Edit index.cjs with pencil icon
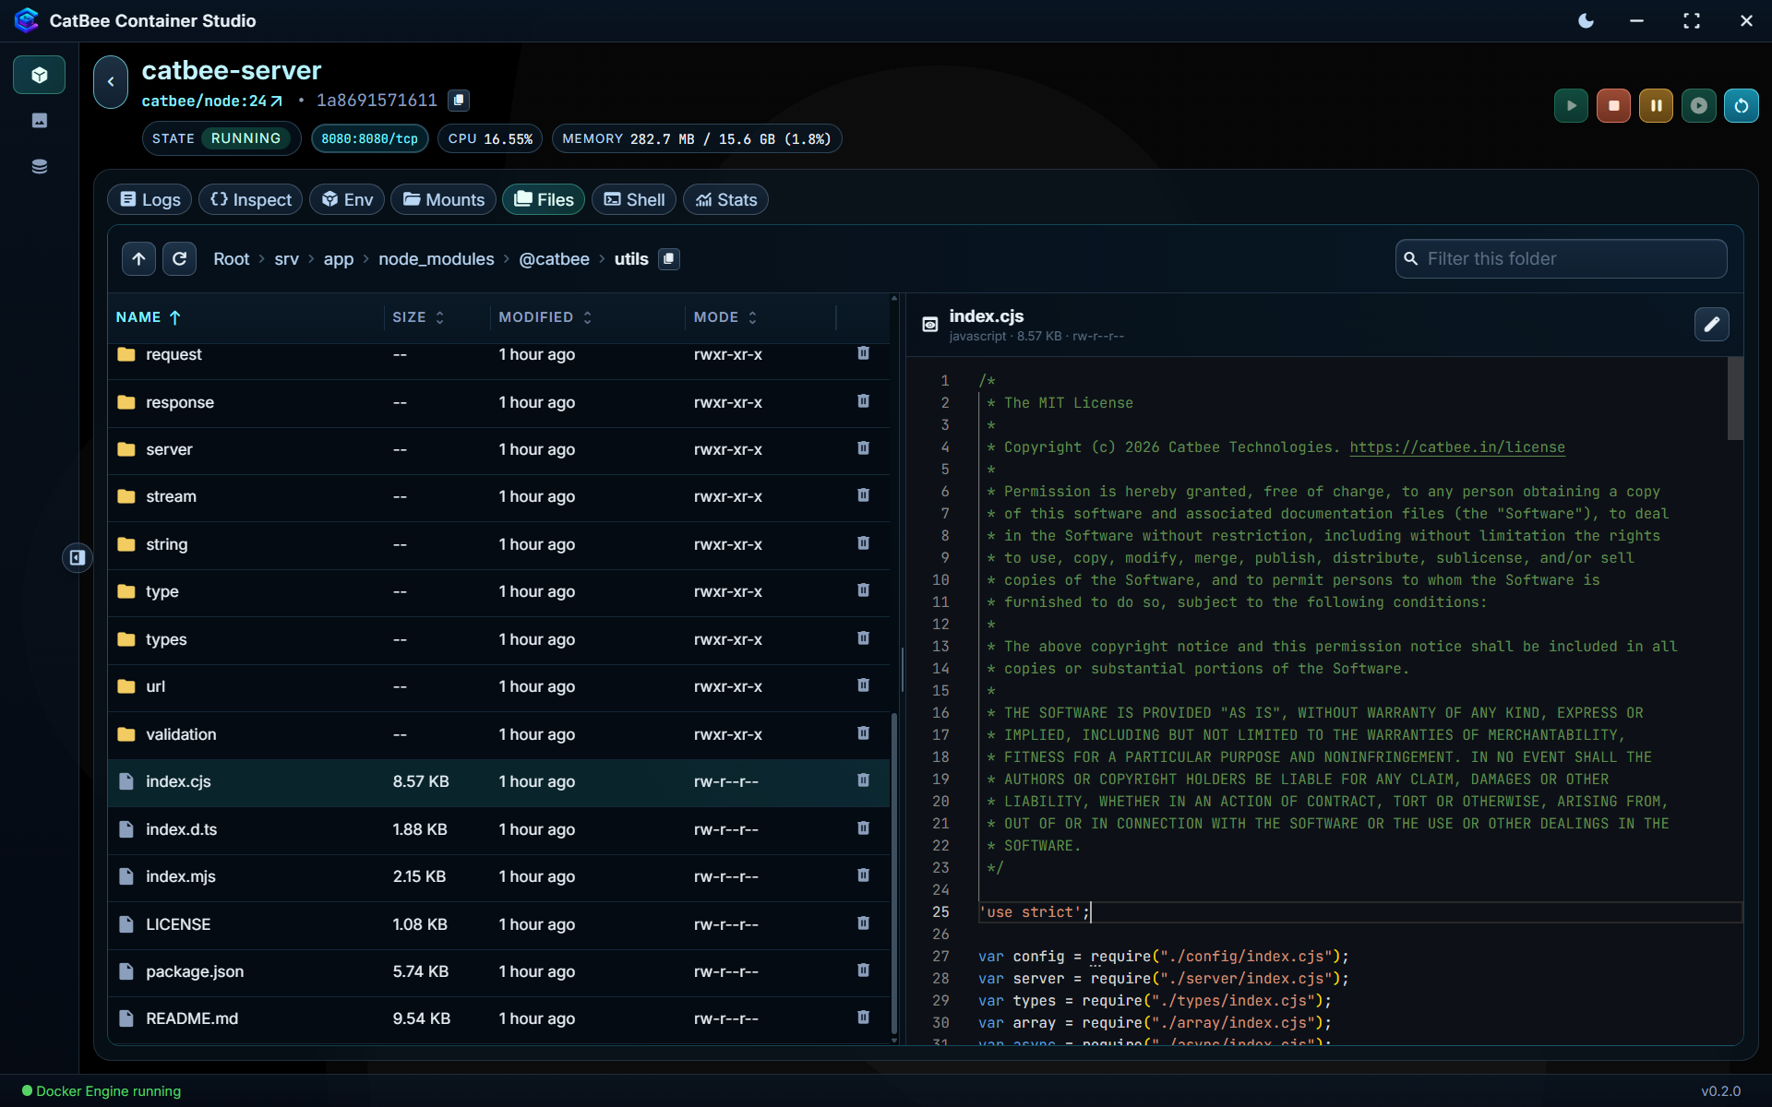This screenshot has width=1772, height=1107. (1711, 325)
